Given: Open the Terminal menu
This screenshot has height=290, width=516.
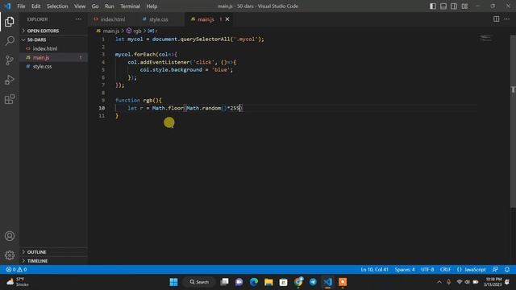Looking at the screenshot, I should [x=130, y=6].
